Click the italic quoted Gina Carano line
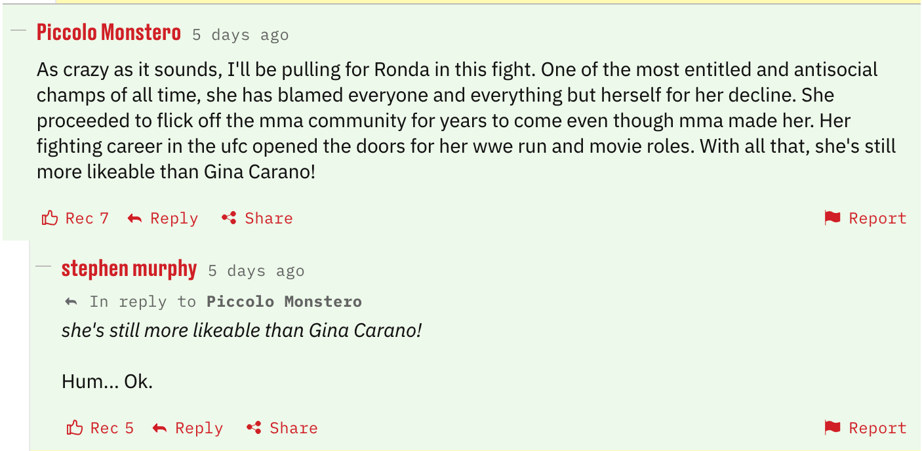This screenshot has height=451, width=922. point(241,330)
